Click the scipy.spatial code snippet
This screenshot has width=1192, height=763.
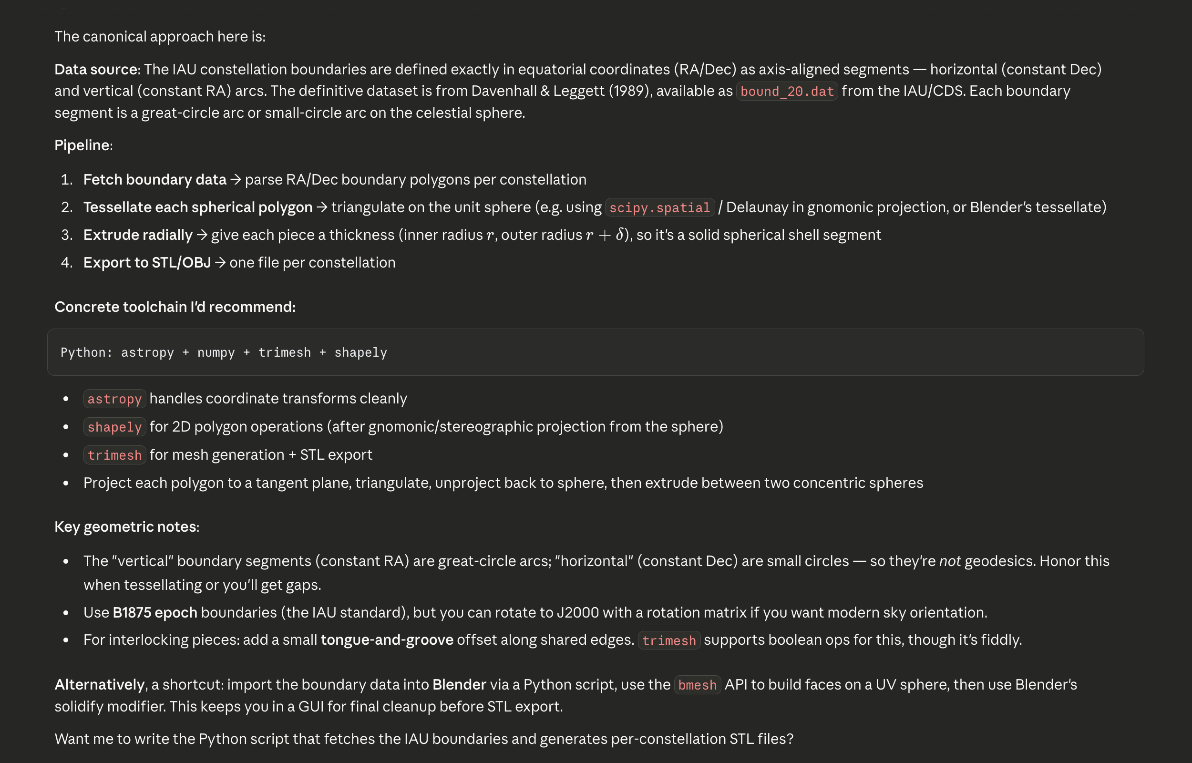pyautogui.click(x=659, y=207)
